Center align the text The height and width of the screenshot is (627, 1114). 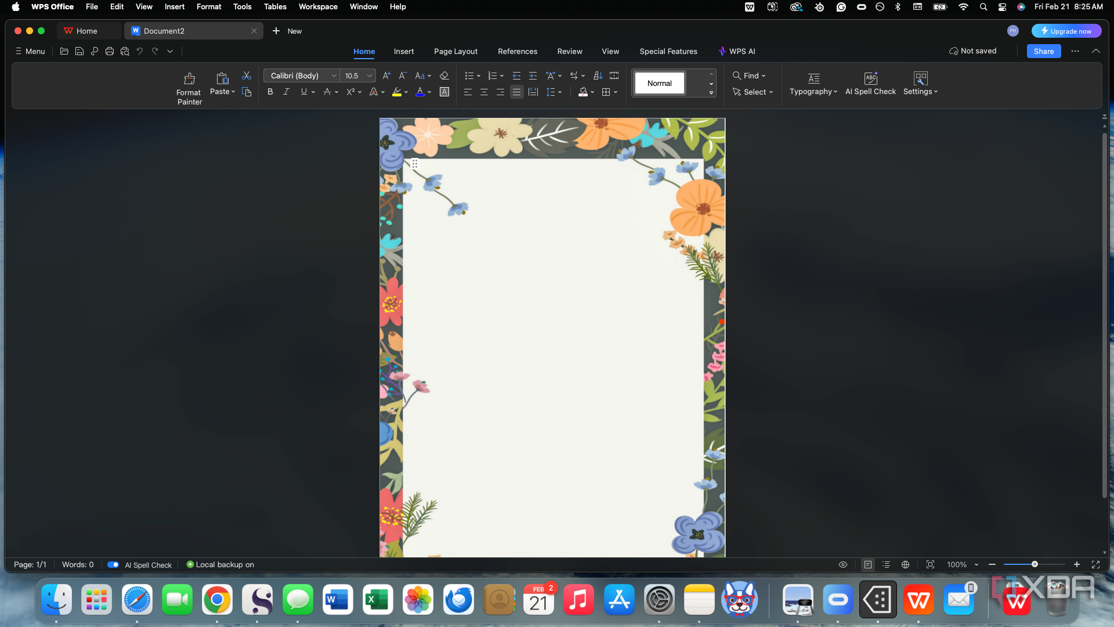pyautogui.click(x=484, y=92)
